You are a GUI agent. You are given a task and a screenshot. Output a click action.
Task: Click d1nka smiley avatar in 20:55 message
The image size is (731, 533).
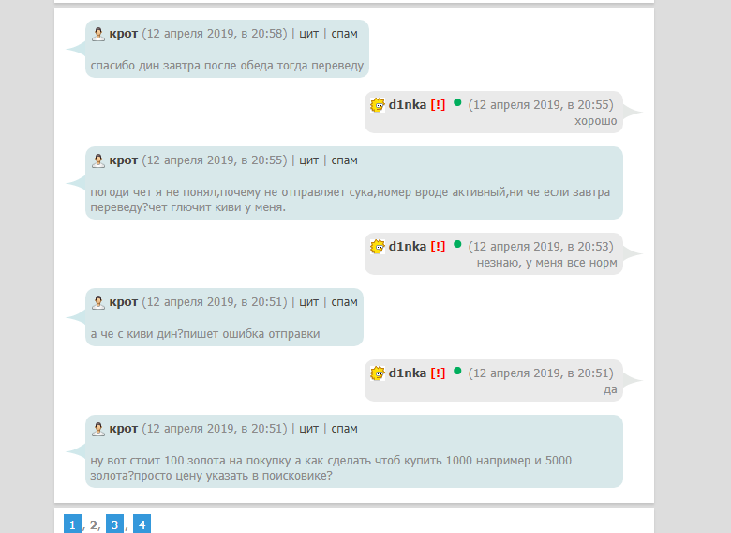point(378,105)
